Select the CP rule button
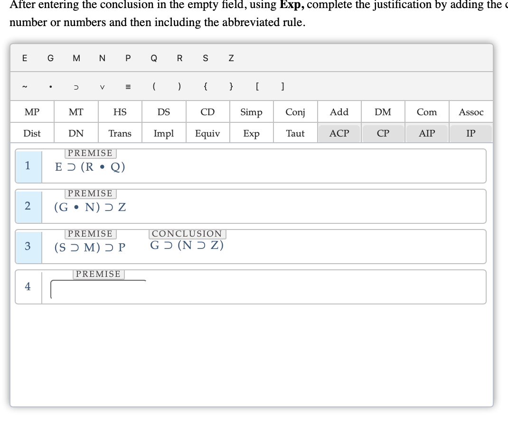This screenshot has width=508, height=423. [383, 133]
